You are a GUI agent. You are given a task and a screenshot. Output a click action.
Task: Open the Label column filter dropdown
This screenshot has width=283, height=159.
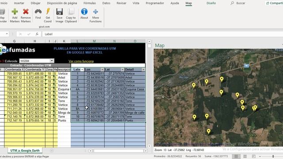(82, 70)
